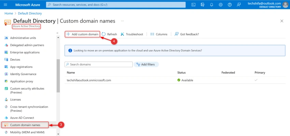Click the Azure AD Connect icon
The image size is (290, 136).
6,118
